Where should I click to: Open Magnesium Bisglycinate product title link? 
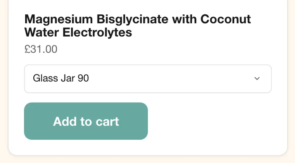click(137, 26)
